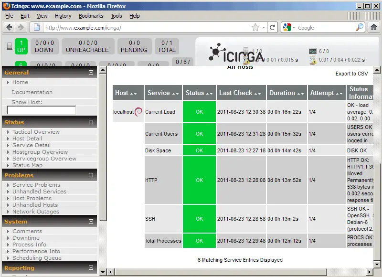This screenshot has height=277, width=382.
Task: Click into the Google search box
Action: [326, 28]
